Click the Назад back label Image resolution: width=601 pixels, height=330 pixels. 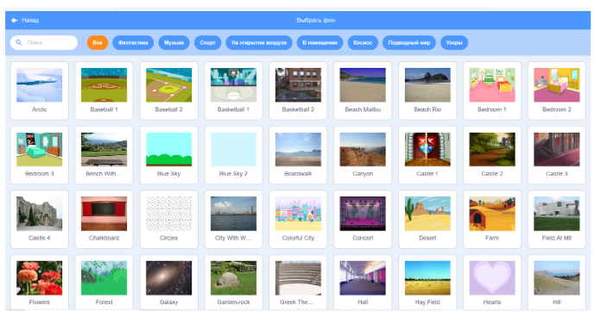pos(30,21)
